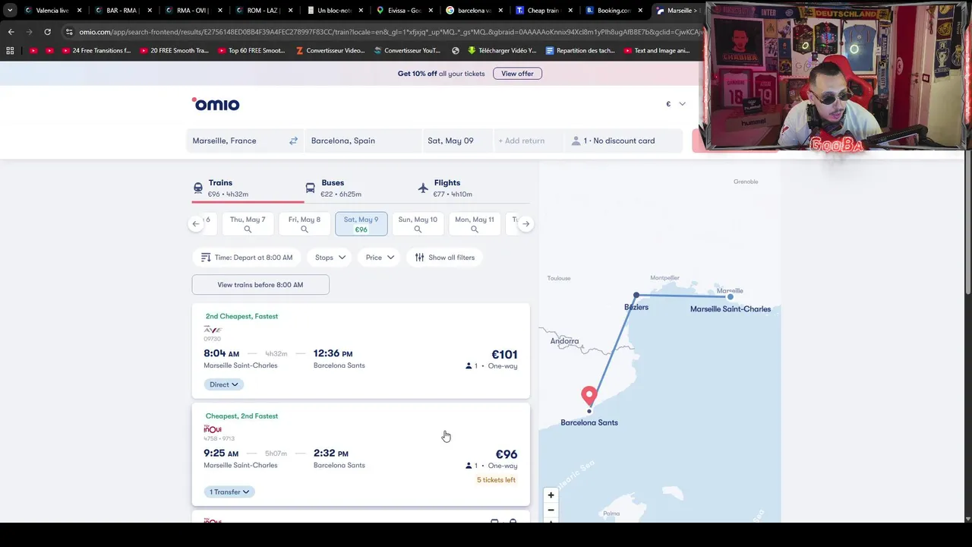Close the Booking.com browser tab
The width and height of the screenshot is (972, 547).
[640, 11]
